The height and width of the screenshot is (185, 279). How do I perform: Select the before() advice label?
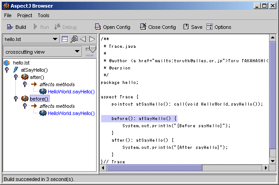(x=39, y=99)
